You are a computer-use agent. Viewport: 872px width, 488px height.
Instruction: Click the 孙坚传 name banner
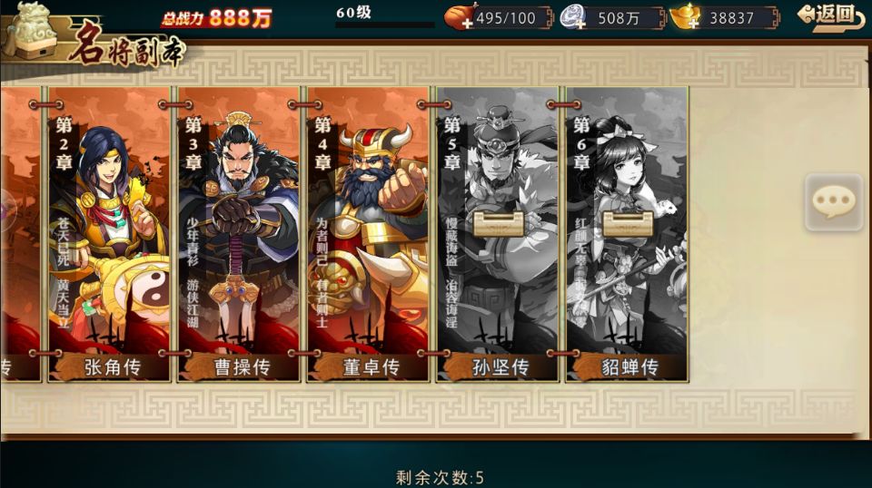500,367
